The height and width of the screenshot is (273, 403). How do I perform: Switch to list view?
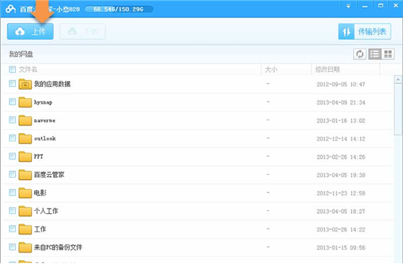[375, 54]
